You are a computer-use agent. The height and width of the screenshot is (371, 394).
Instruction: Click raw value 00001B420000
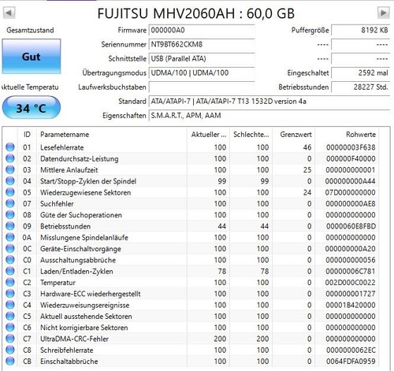[351, 305]
